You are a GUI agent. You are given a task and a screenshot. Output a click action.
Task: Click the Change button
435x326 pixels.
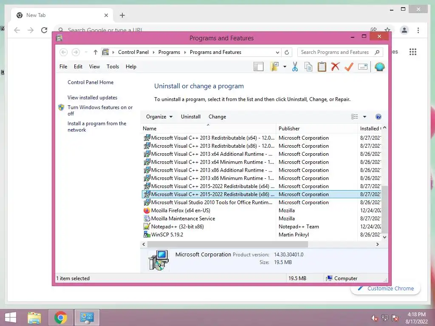pos(217,117)
